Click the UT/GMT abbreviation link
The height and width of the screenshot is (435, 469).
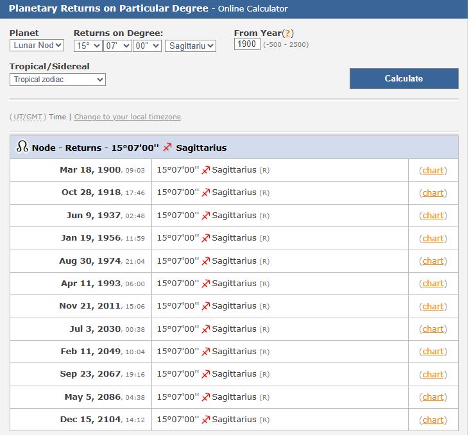pyautogui.click(x=28, y=117)
